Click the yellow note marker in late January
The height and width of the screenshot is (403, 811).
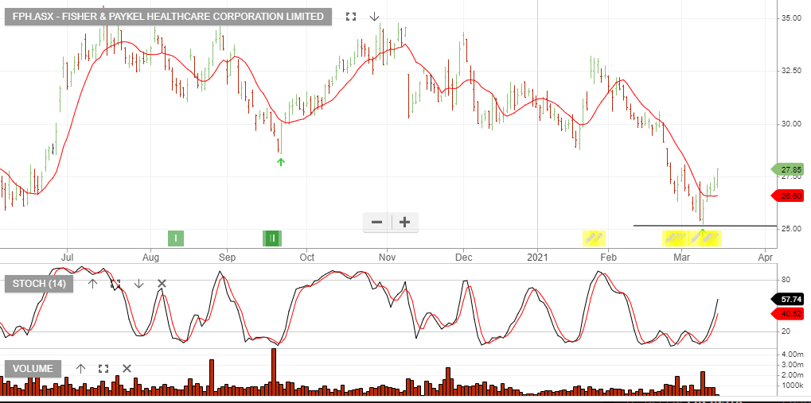pyautogui.click(x=594, y=237)
